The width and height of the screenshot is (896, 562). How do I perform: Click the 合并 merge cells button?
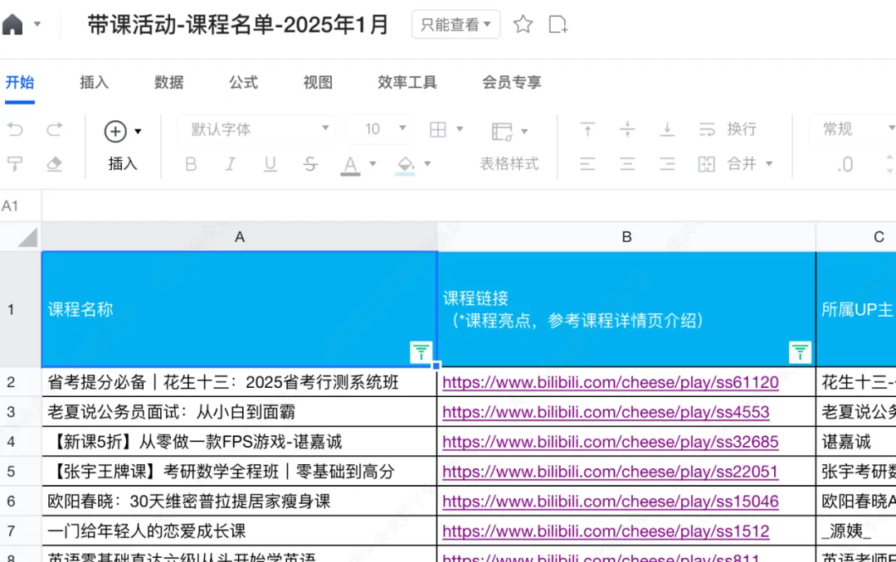tap(728, 164)
